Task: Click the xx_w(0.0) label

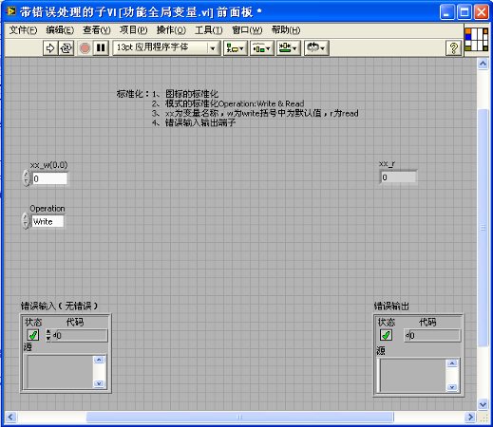Action: (48, 165)
